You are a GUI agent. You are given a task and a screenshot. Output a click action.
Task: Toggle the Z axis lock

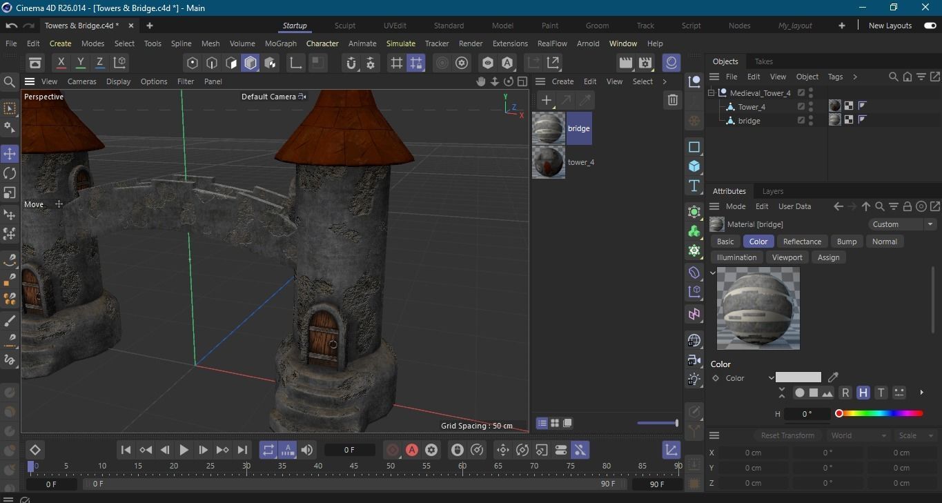pyautogui.click(x=99, y=63)
